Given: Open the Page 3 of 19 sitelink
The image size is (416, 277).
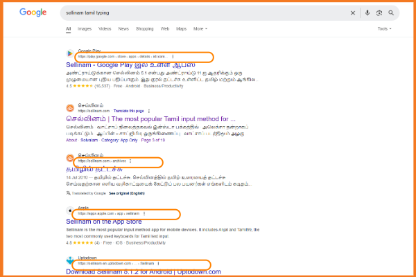Looking at the screenshot, I should click(x=153, y=140).
